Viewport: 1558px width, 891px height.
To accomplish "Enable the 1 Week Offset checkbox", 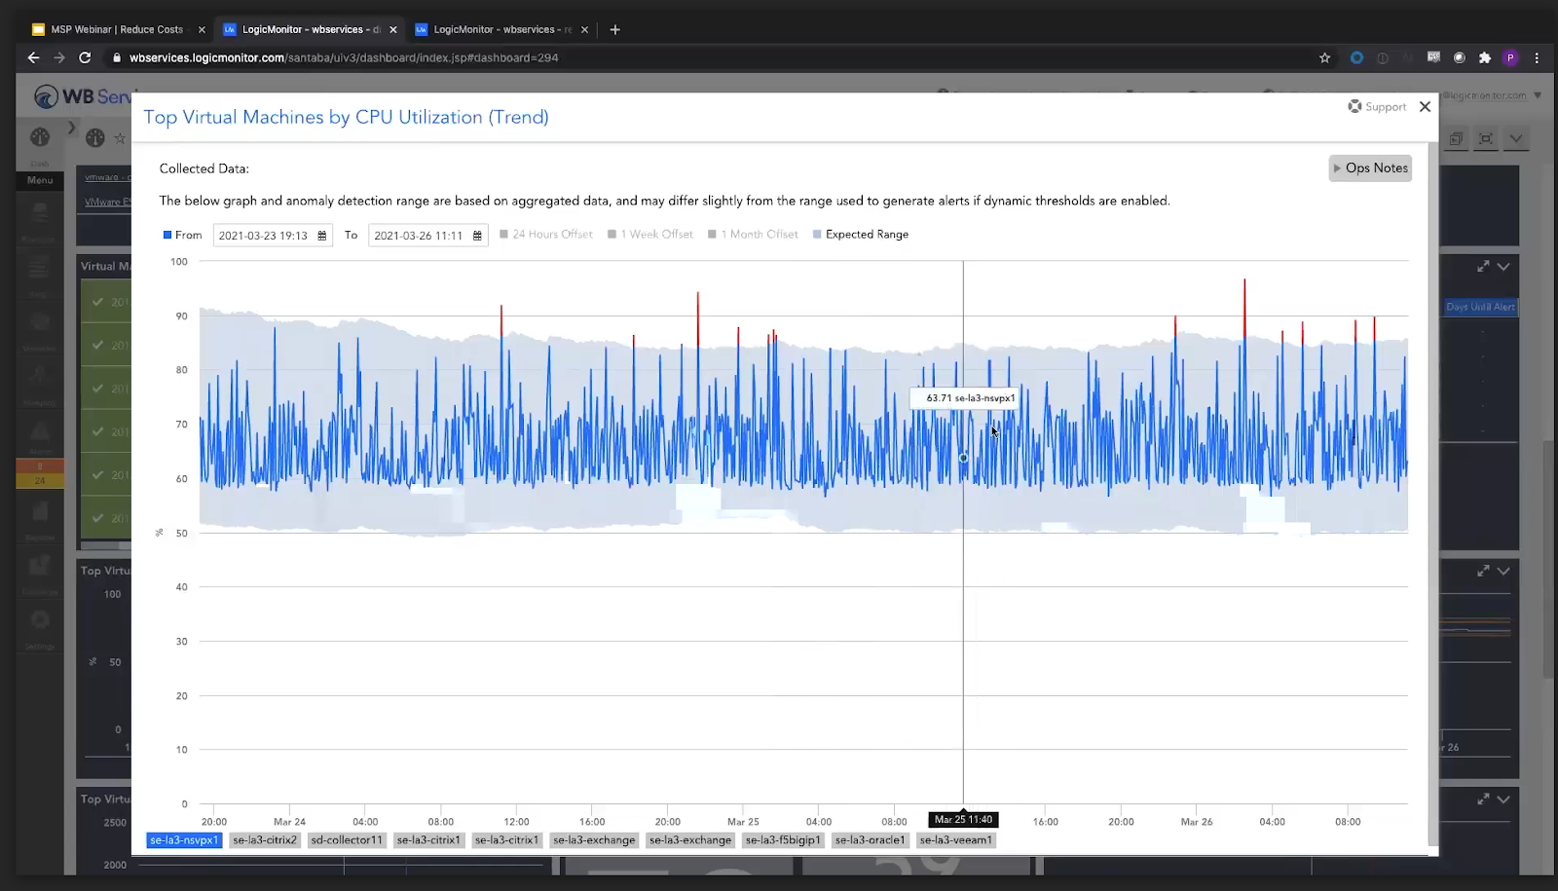I will pyautogui.click(x=612, y=235).
